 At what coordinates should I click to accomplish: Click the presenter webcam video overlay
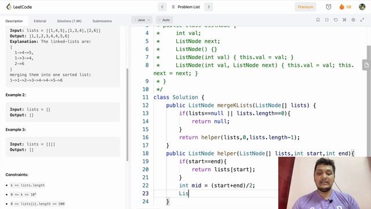click(x=325, y=183)
